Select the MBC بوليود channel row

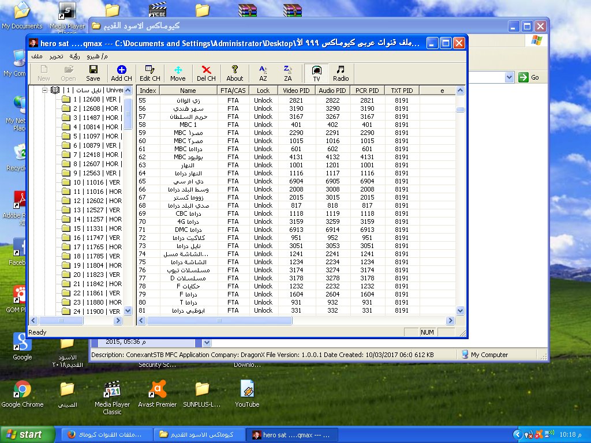click(296, 157)
